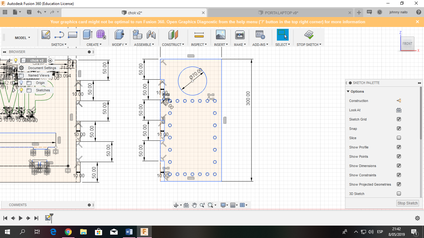This screenshot has width=424, height=238.
Task: Open the ADD-INS dropdown menu
Action: (260, 45)
